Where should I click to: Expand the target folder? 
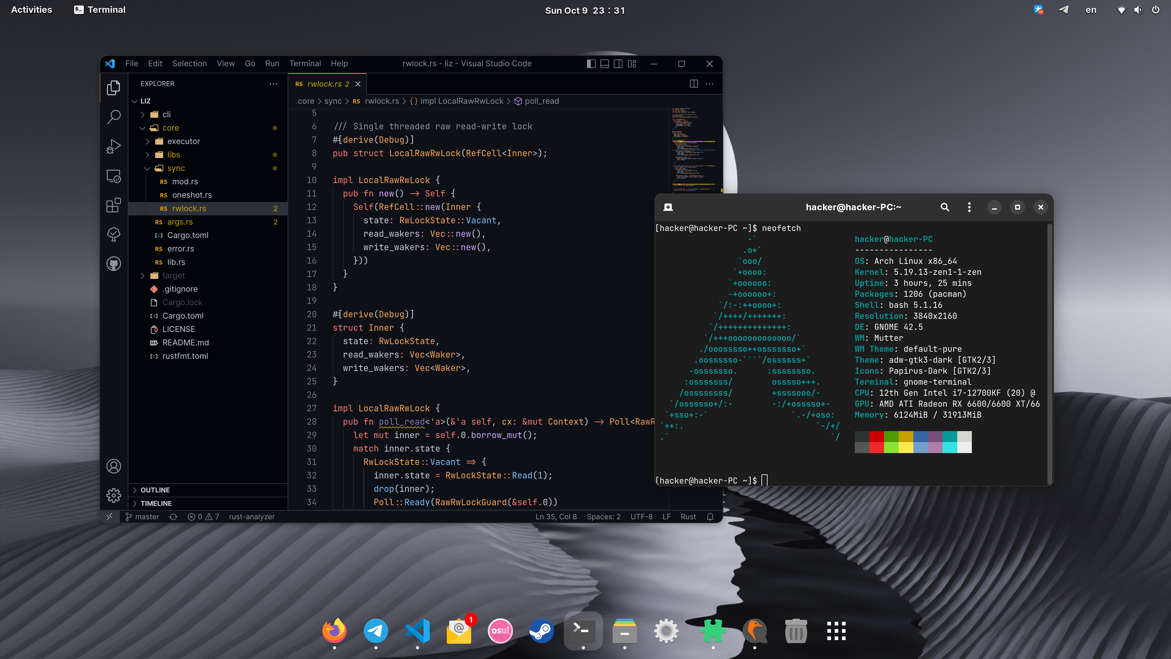click(142, 275)
